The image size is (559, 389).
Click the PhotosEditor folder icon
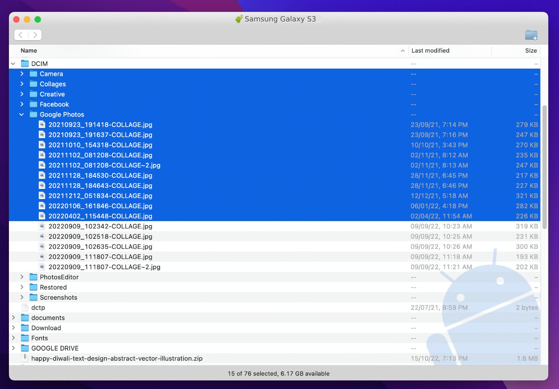33,277
